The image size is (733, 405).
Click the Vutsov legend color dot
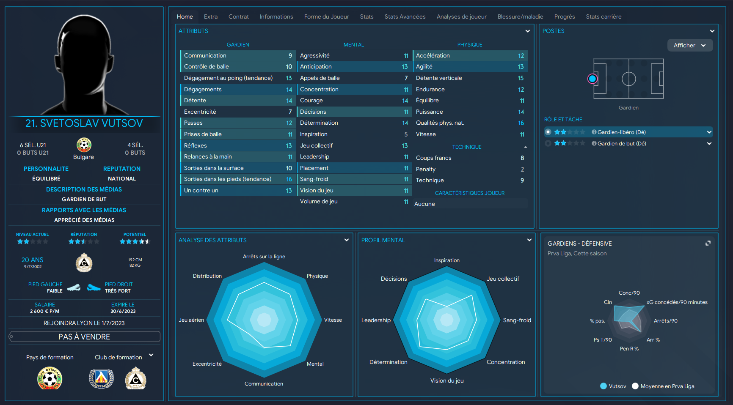point(603,386)
